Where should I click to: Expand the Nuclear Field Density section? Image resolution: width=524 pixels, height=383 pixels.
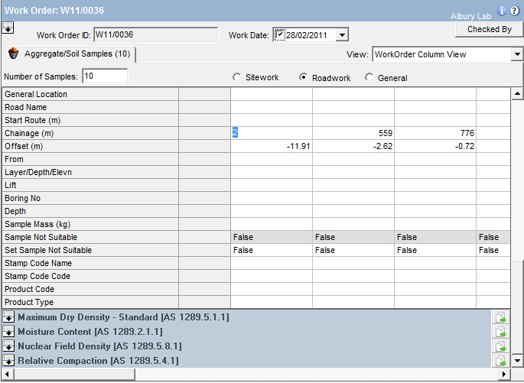8,346
